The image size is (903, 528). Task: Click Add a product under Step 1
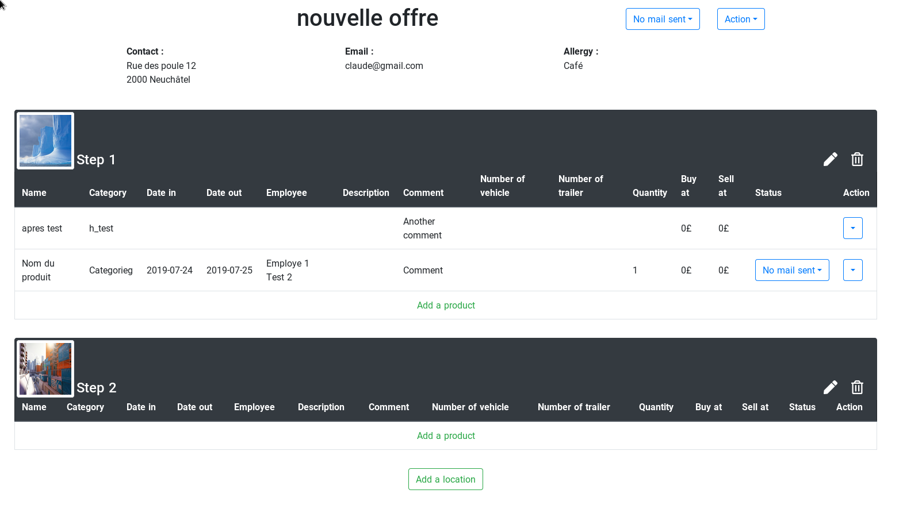pos(446,305)
